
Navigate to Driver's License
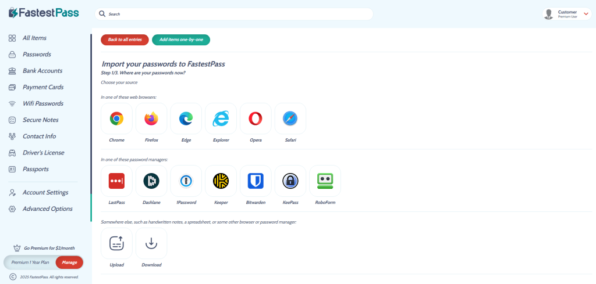43,152
